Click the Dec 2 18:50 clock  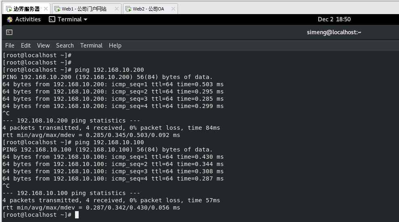(x=334, y=19)
